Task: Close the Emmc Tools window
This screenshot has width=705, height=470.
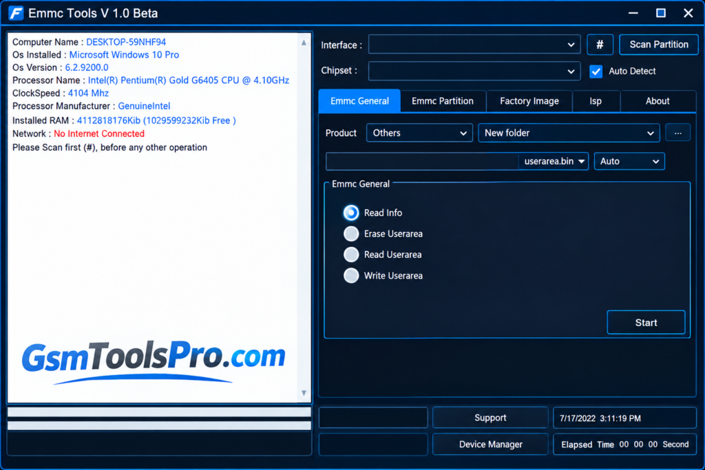Action: [688, 13]
